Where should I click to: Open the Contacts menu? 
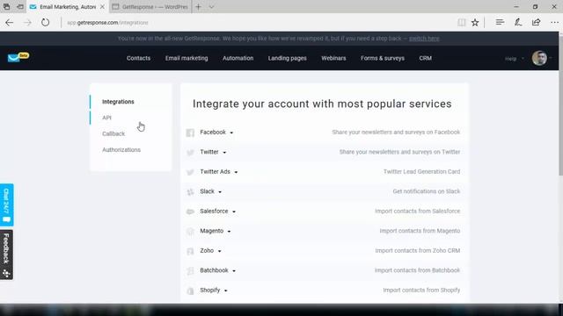(138, 58)
